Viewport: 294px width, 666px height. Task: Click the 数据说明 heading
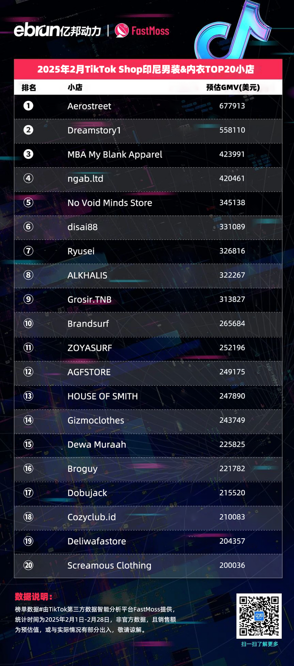pos(34,597)
